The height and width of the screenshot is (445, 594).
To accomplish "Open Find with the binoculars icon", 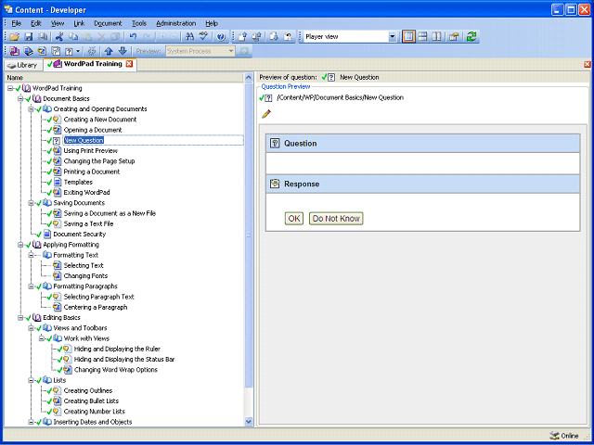I will tap(189, 37).
